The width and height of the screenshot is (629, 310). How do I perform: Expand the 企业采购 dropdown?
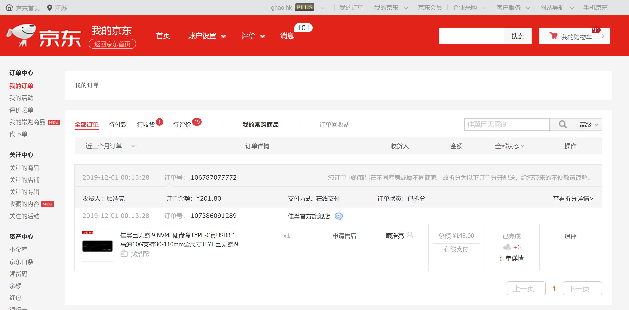484,8
